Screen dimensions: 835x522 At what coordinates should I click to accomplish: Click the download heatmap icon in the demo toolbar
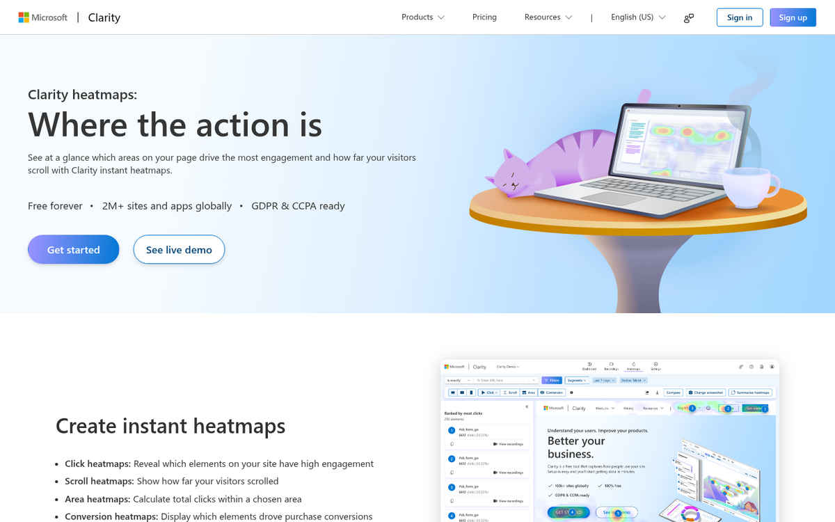[x=658, y=393]
